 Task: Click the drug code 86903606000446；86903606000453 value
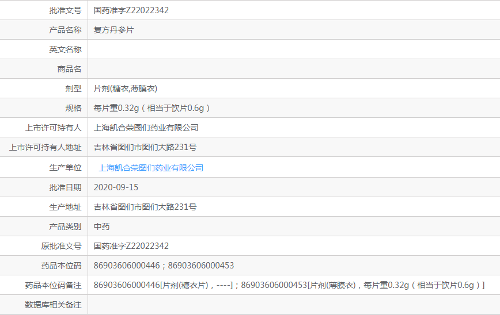click(164, 266)
